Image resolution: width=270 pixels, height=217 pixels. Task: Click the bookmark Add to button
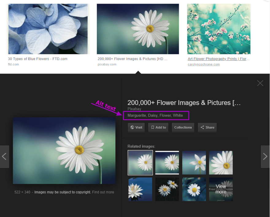tap(158, 127)
